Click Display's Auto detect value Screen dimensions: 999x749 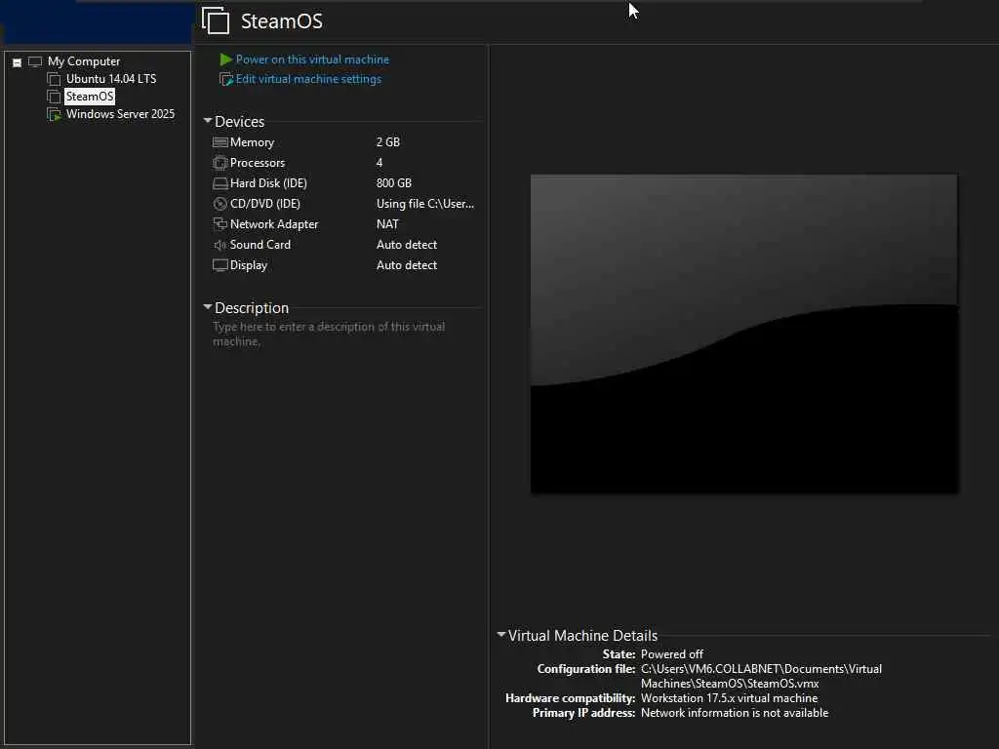click(x=407, y=265)
